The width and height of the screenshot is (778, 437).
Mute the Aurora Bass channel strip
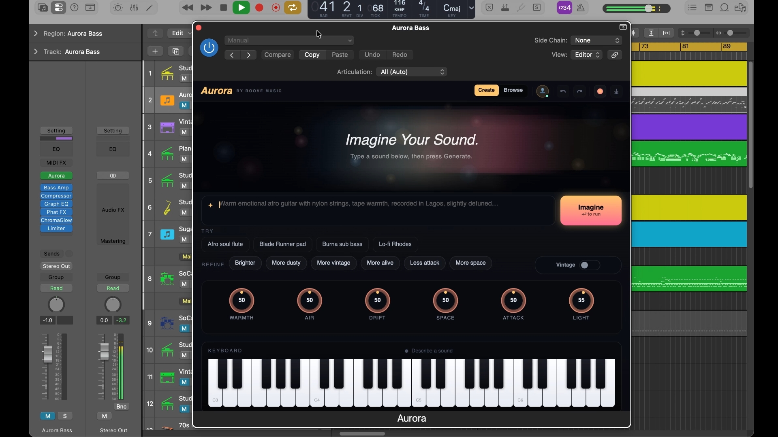[x=48, y=416]
